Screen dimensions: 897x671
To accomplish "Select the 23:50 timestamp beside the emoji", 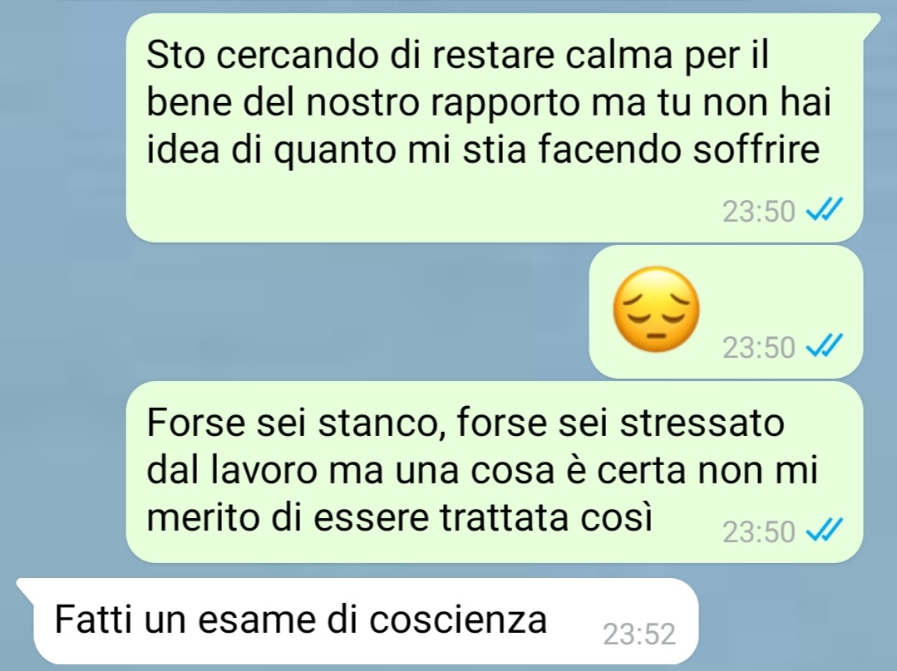I will 758,347.
